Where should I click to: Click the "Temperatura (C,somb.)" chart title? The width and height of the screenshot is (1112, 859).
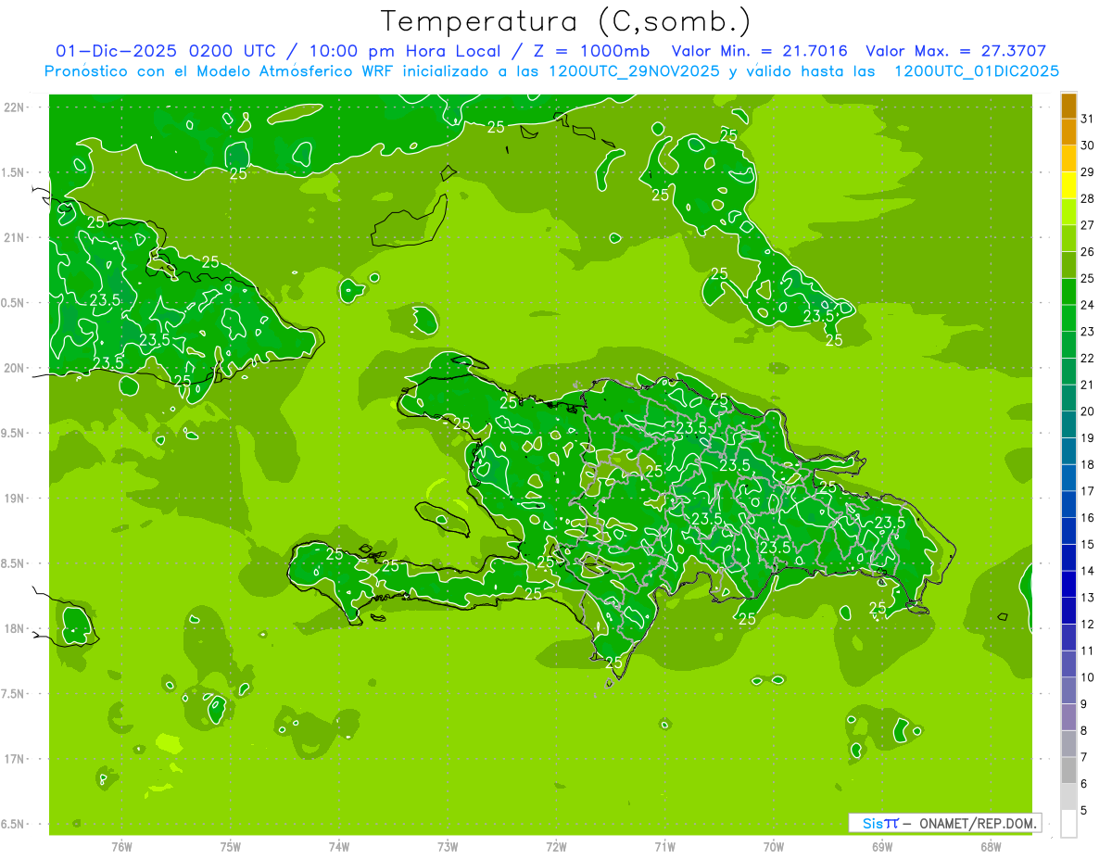565,21
